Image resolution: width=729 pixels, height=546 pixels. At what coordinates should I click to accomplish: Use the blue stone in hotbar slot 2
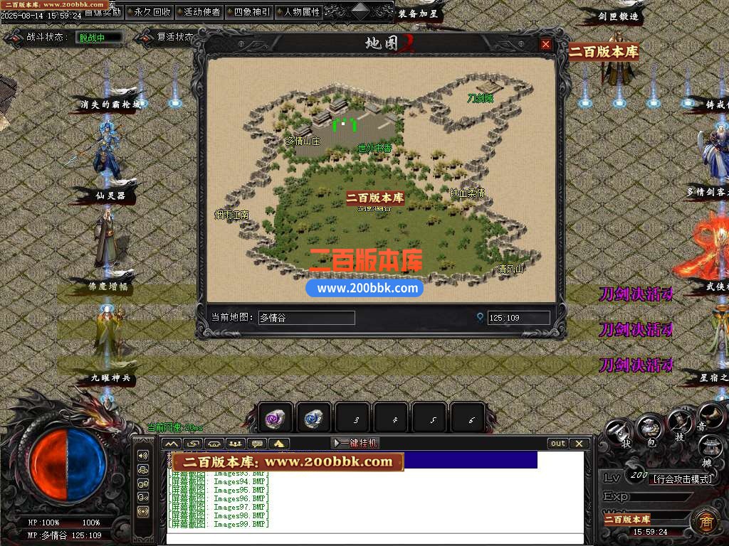pyautogui.click(x=313, y=419)
